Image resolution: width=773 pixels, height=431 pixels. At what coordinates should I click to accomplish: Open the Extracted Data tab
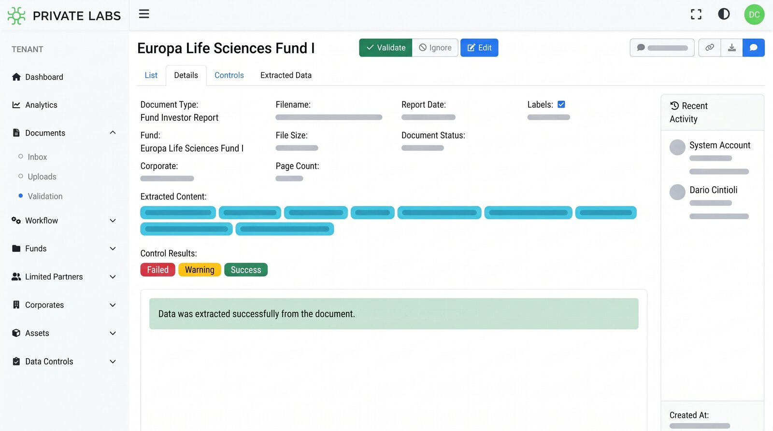[286, 75]
